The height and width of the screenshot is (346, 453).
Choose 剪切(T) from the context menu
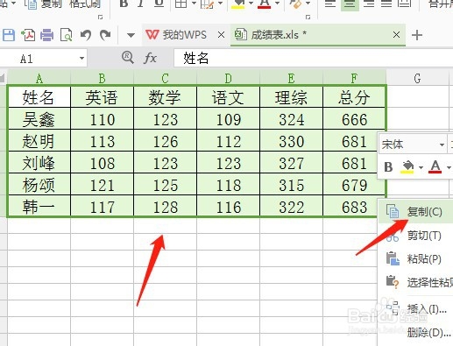point(416,236)
